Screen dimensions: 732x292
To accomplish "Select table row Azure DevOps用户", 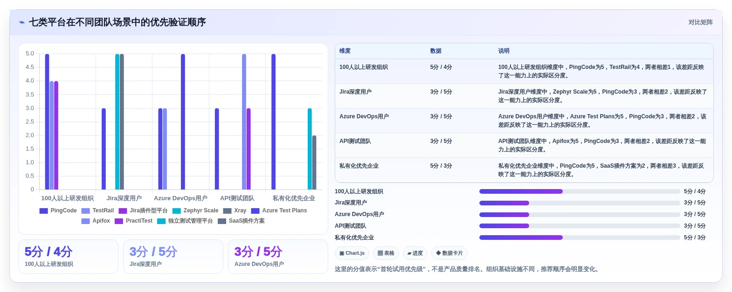I will point(524,121).
